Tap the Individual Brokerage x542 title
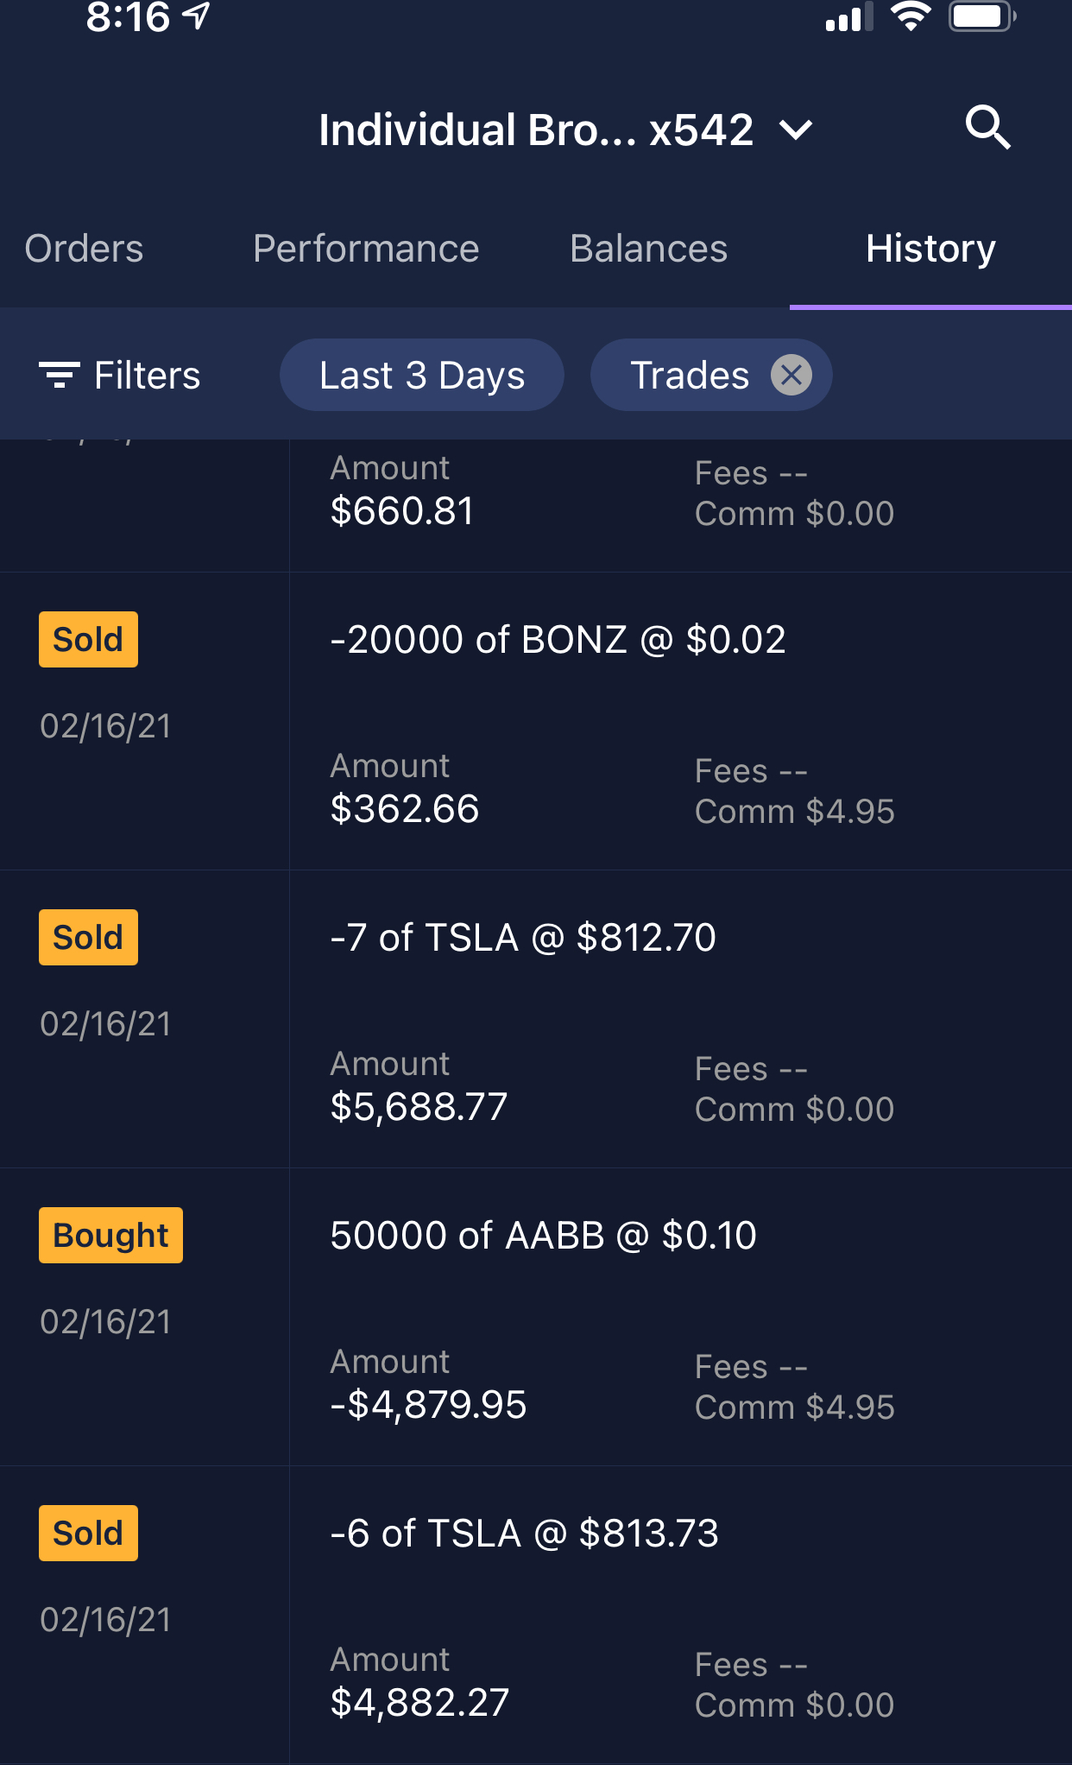The image size is (1072, 1765). click(x=535, y=130)
